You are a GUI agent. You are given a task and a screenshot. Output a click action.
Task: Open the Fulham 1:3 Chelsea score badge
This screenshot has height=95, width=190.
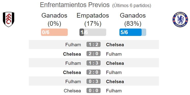tap(93, 63)
